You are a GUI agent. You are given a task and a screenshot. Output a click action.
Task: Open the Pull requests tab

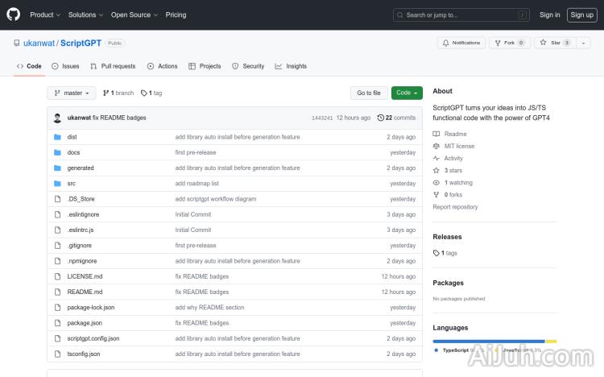coord(113,66)
